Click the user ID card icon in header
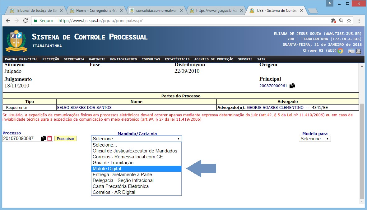This screenshot has width=367, height=210. (351, 51)
